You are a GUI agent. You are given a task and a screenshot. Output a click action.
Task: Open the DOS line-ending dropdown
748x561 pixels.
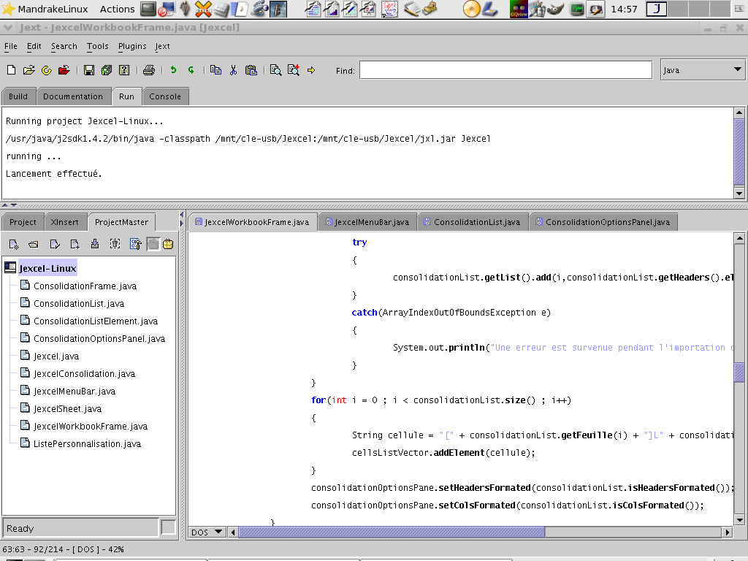point(207,533)
